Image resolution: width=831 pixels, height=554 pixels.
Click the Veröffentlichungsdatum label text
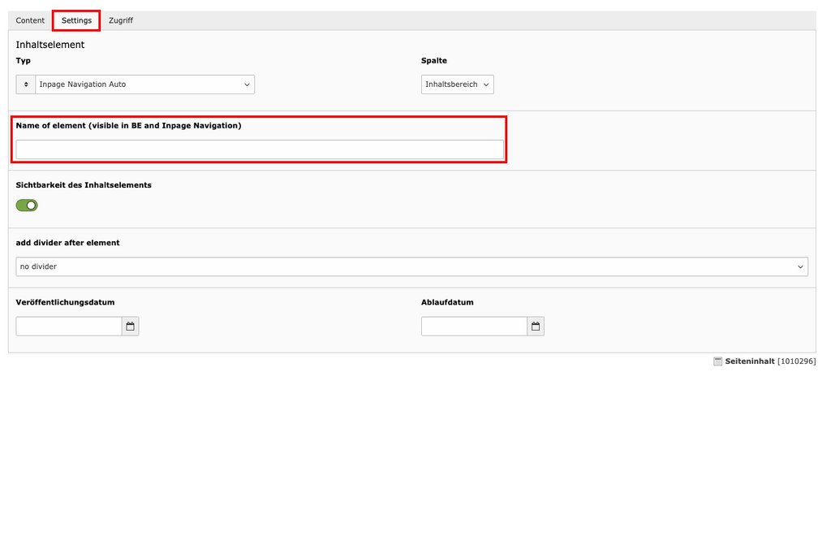(x=65, y=302)
